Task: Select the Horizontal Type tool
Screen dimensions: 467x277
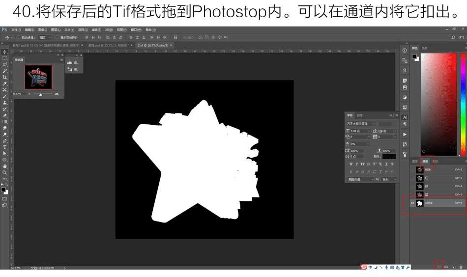Action: [4, 147]
